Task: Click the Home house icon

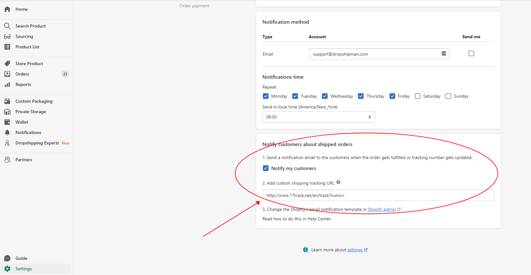Action: 7,9
